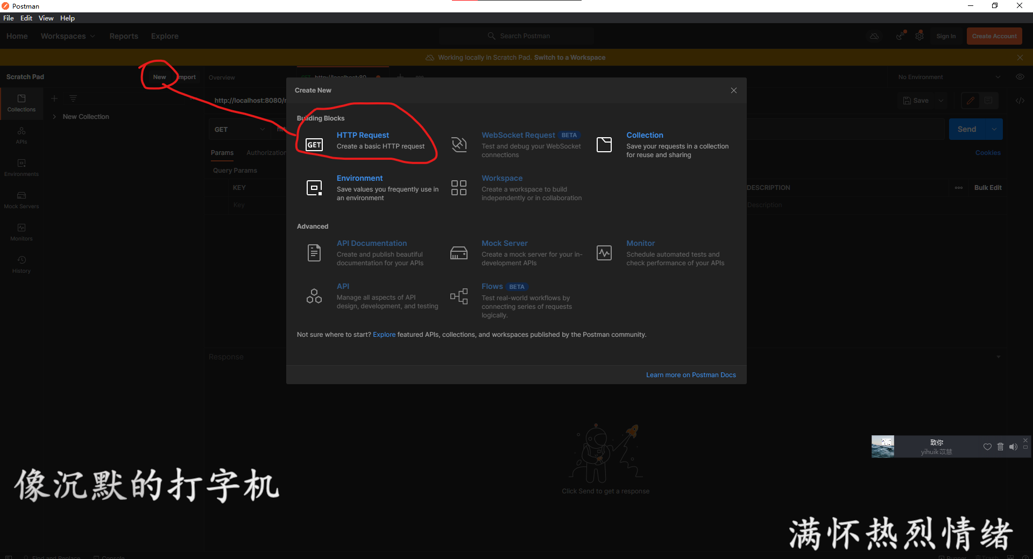Screen dimensions: 1033x559
Task: Open the Save options dropdown arrow
Action: pos(941,101)
